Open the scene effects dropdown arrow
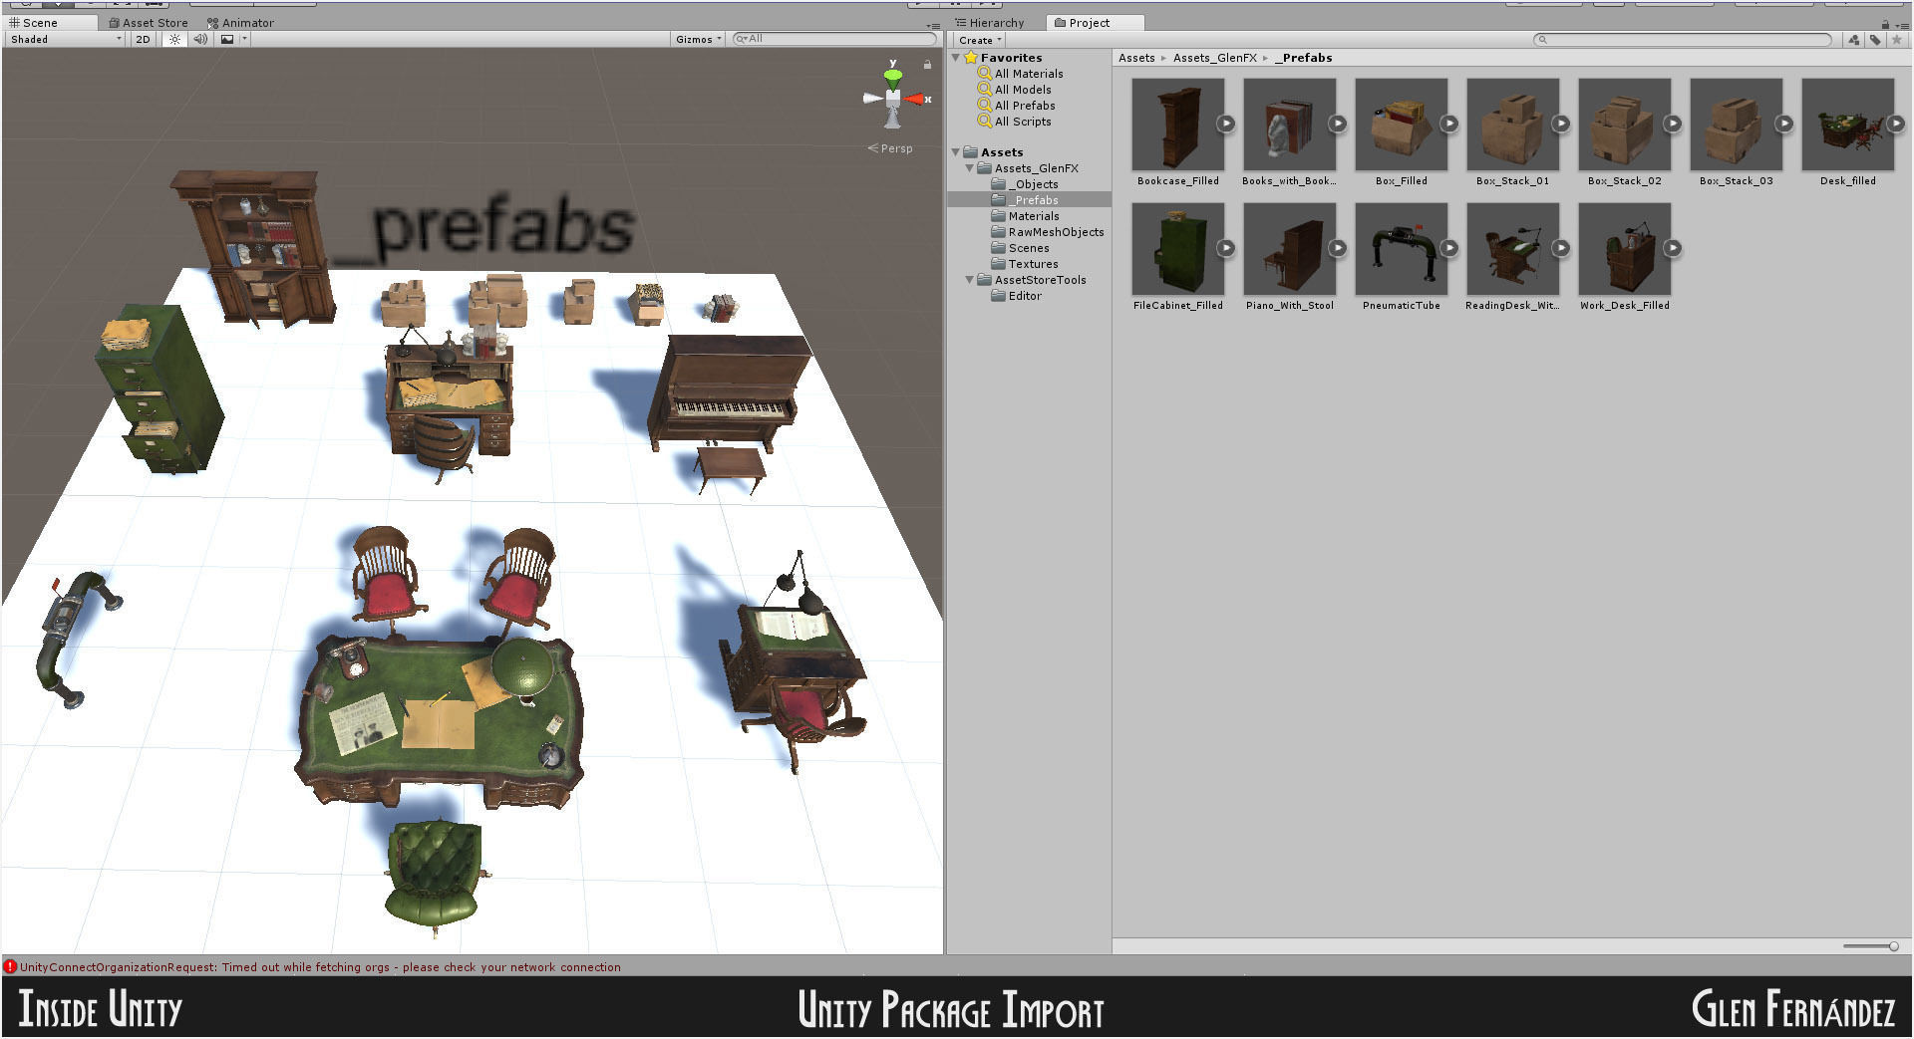Viewport: 1914px width, 1039px height. pos(244,39)
